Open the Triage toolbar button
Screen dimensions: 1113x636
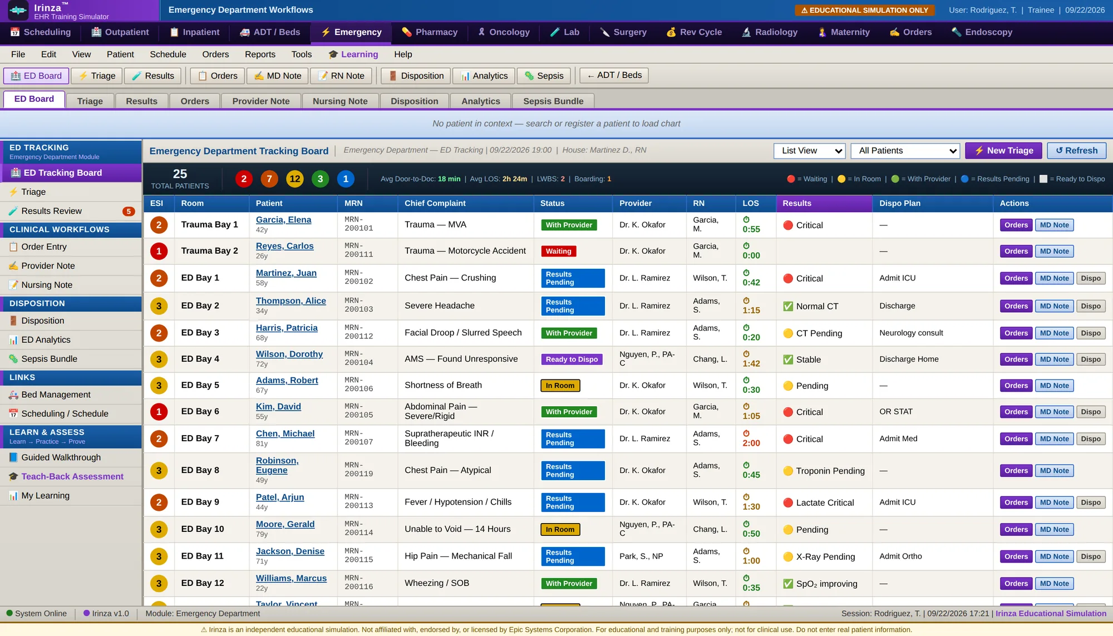click(x=97, y=76)
